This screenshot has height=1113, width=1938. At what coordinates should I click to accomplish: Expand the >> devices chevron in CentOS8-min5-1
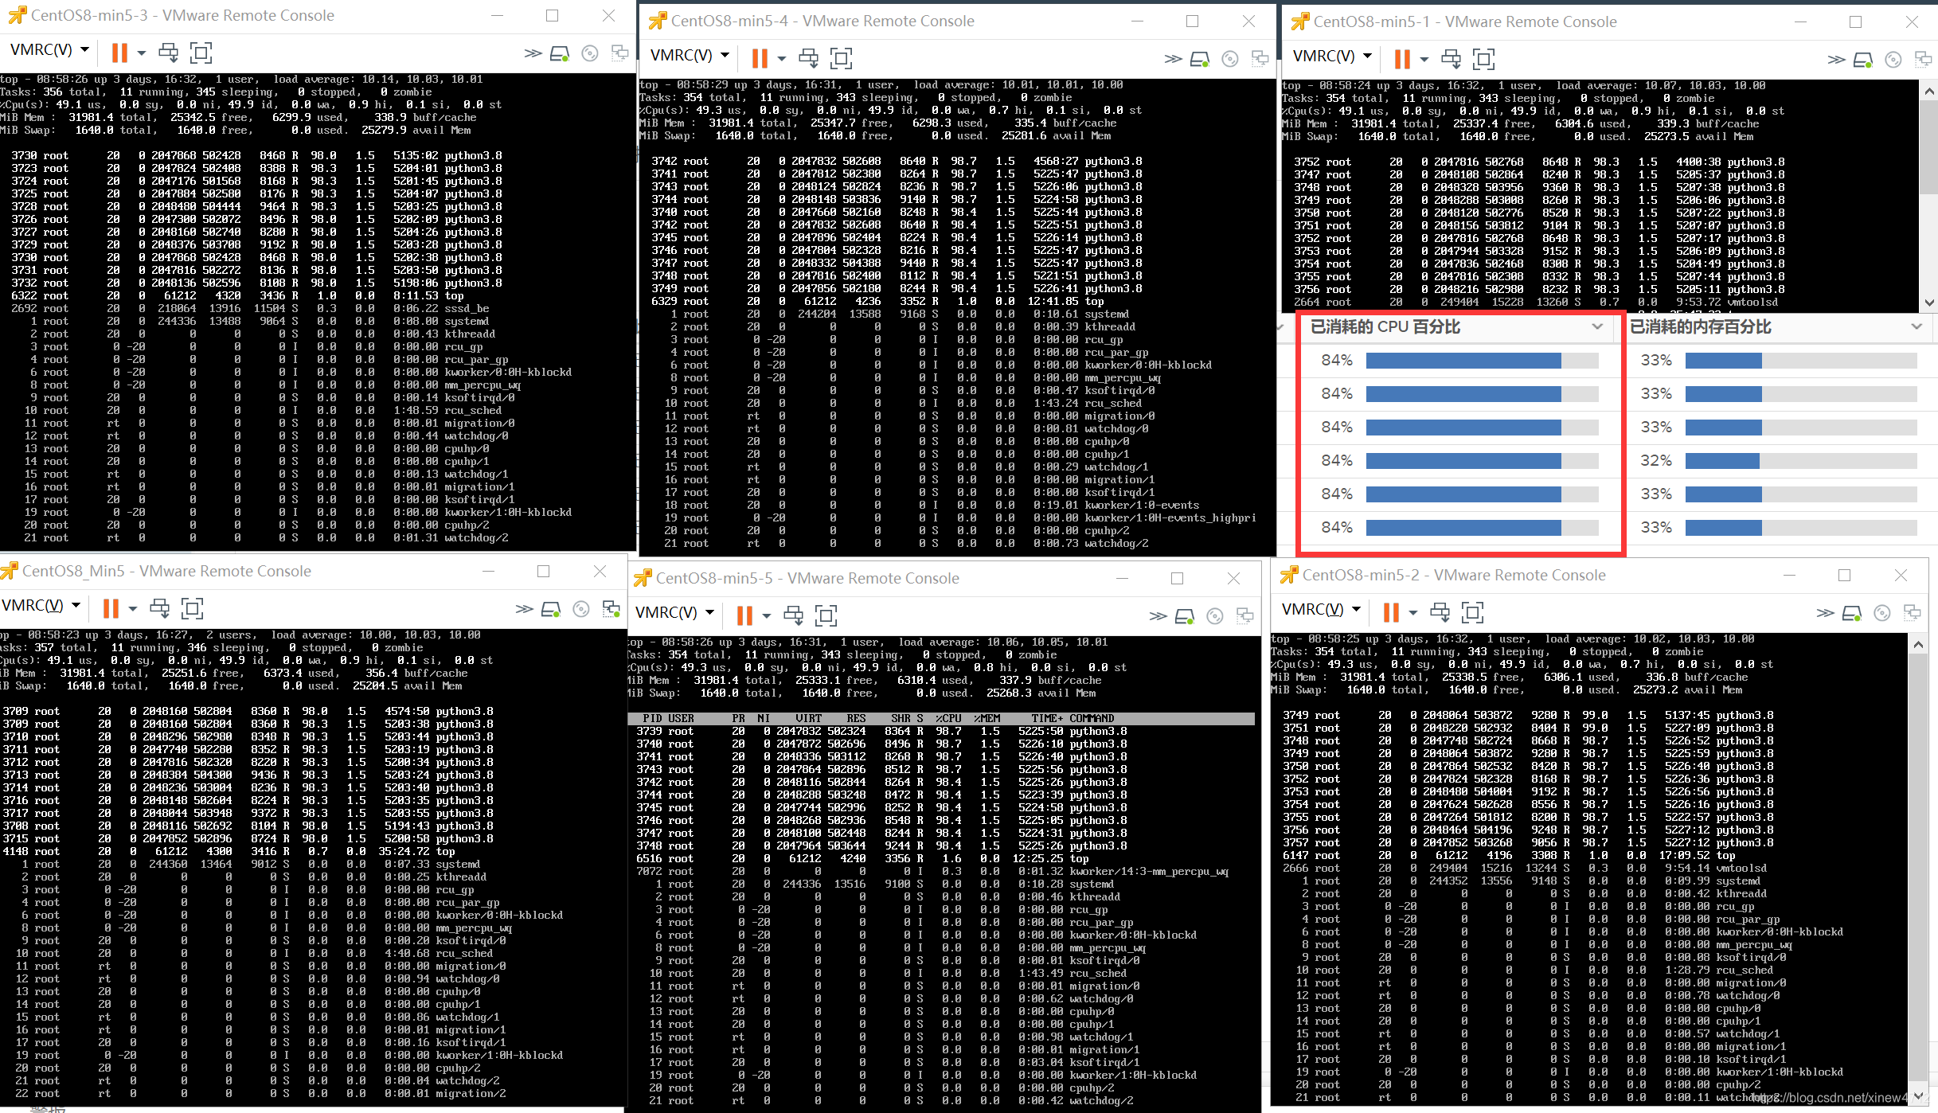click(1836, 60)
